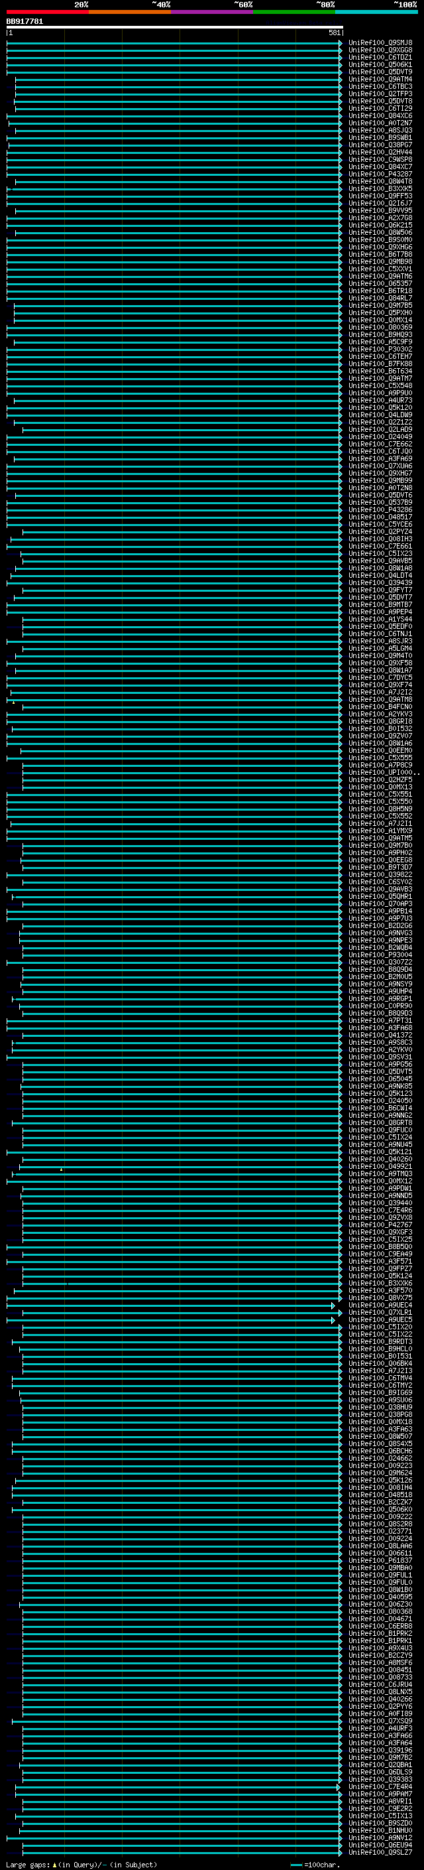Select hit label UniRef100_Q7XSQ9
Viewport: 424px width, 1870px height.
click(380, 1721)
